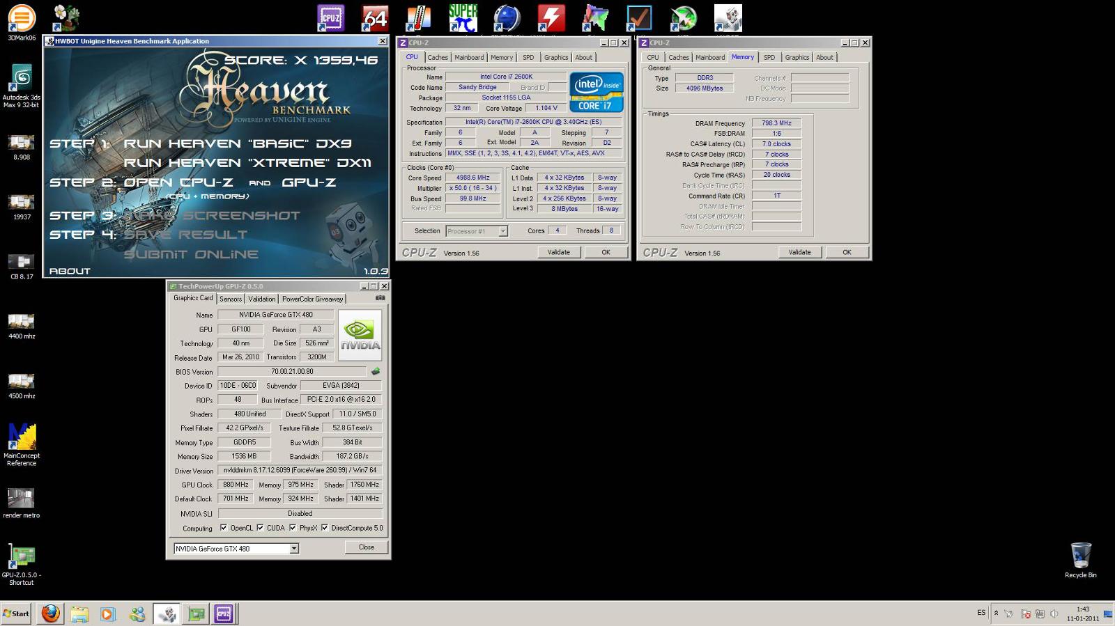This screenshot has width=1115, height=626.
Task: Open the SuperPi desktop shortcut
Action: [463, 18]
